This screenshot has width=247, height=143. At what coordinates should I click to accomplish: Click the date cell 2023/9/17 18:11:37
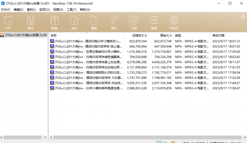226,62
